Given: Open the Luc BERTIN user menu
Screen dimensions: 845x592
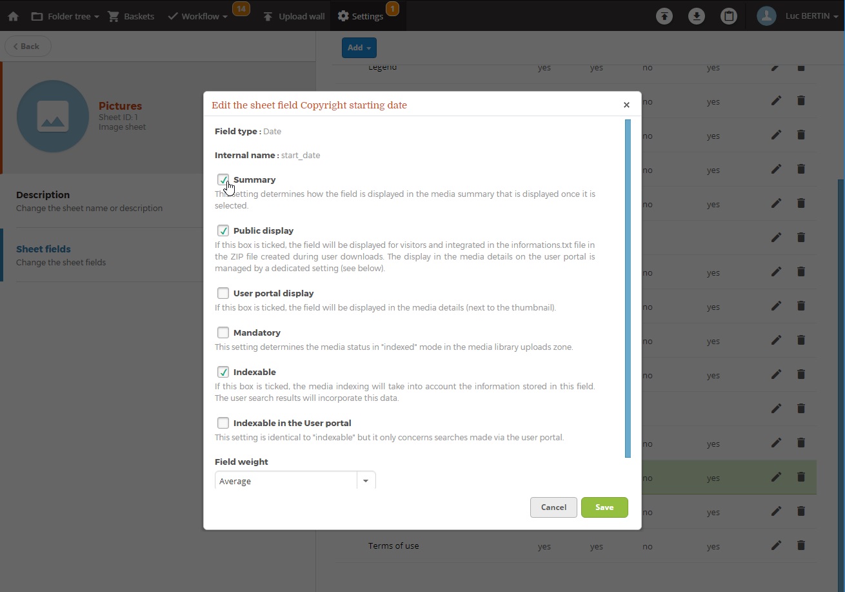Looking at the screenshot, I should (x=811, y=16).
